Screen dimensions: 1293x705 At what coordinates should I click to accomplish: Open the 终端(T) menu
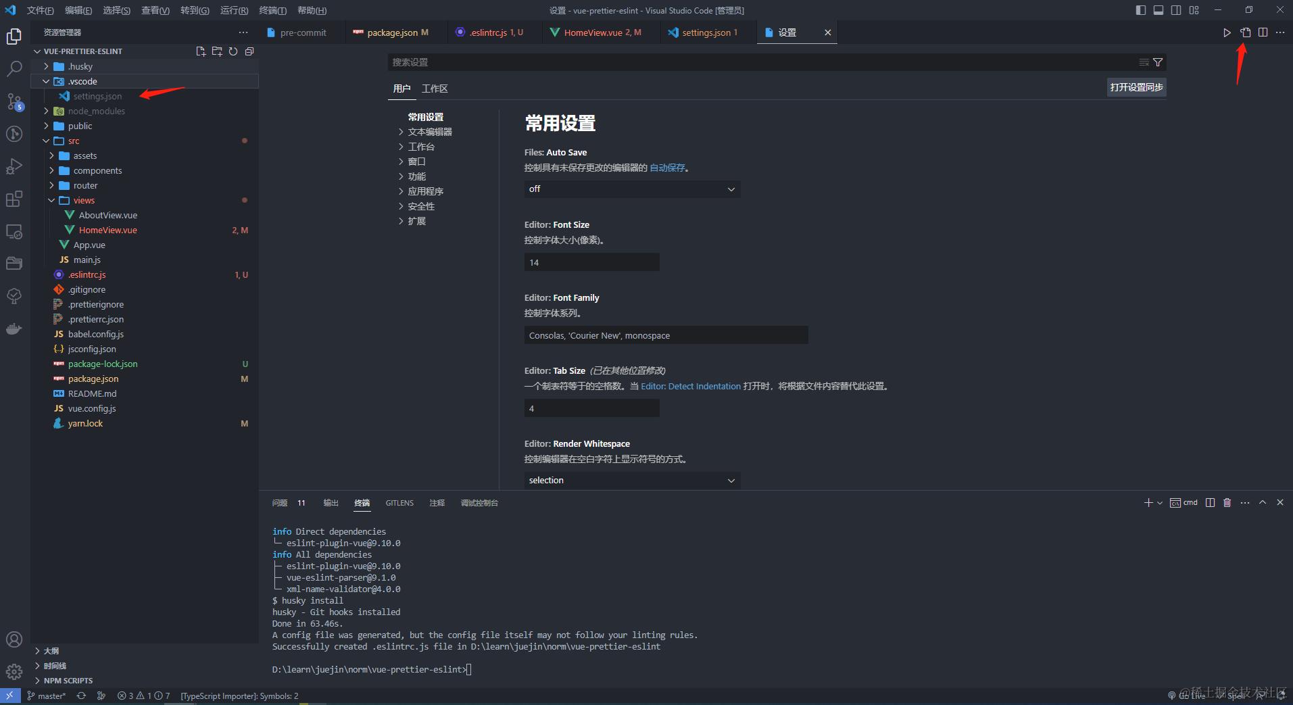[x=272, y=10]
